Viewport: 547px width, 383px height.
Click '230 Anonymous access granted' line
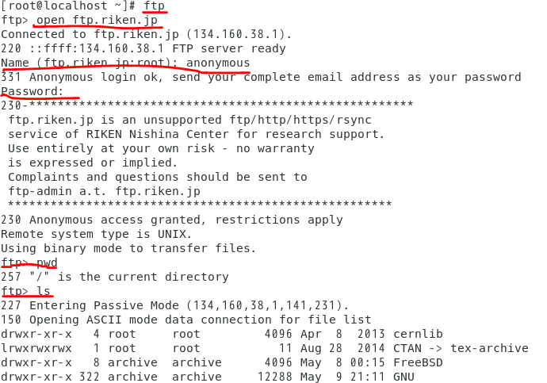[172, 220]
